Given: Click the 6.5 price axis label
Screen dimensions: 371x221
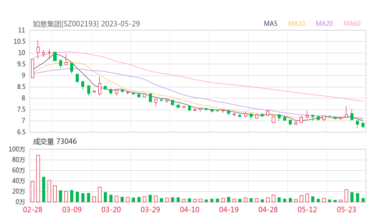Looking at the screenshot, I should coord(21,132).
